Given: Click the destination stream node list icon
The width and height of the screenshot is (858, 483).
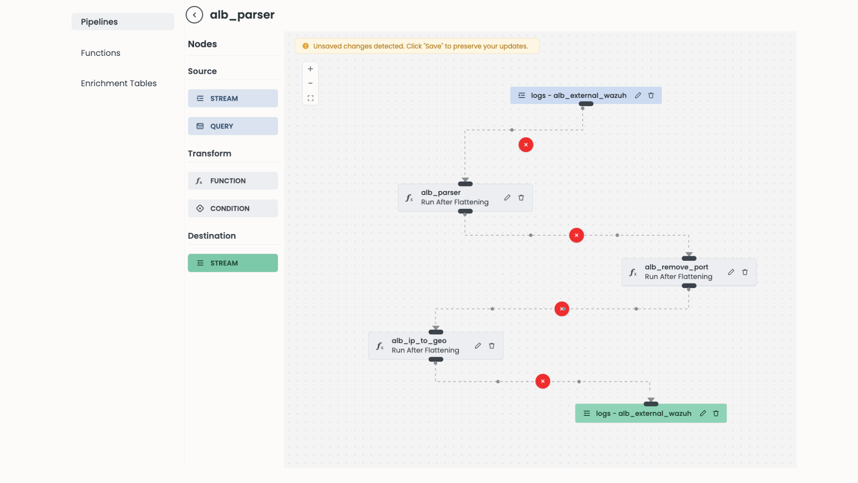Looking at the screenshot, I should pyautogui.click(x=587, y=413).
